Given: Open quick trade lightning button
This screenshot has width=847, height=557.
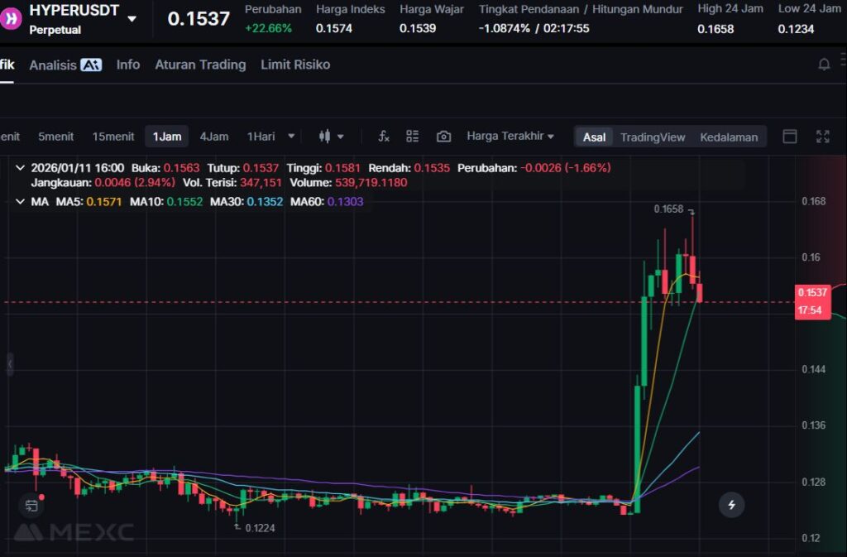Looking at the screenshot, I should point(731,503).
